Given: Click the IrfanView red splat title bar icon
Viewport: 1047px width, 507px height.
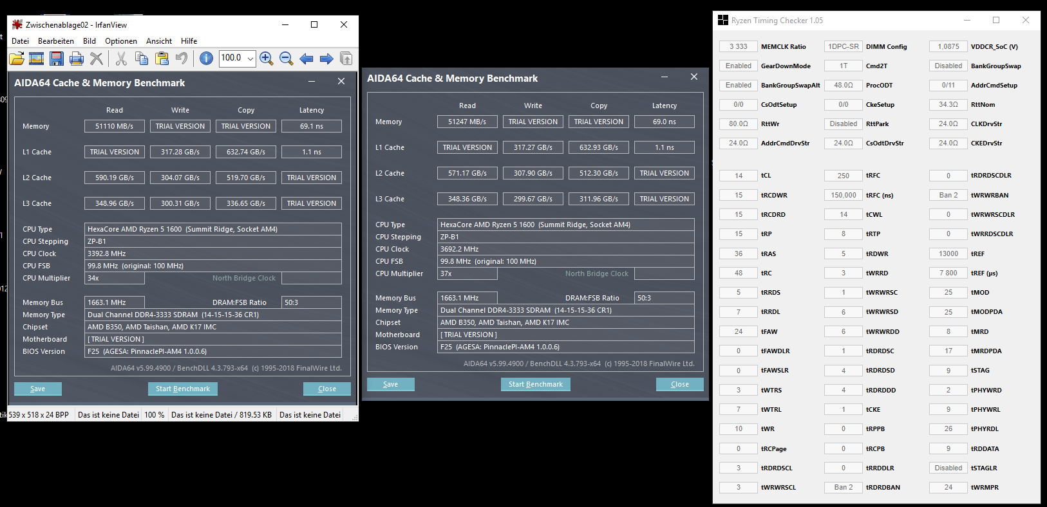Looking at the screenshot, I should 17,24.
